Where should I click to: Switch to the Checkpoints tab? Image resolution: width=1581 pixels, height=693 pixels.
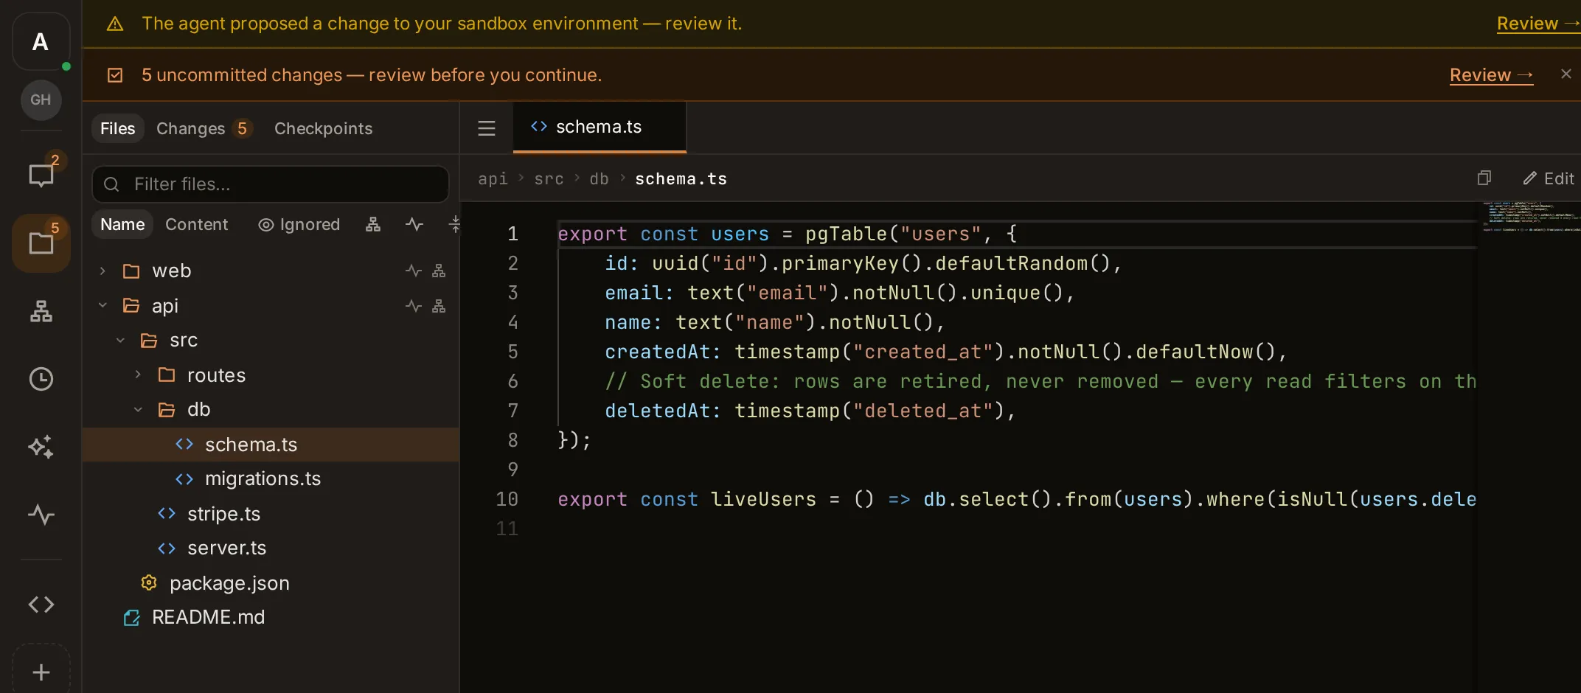[x=323, y=128]
